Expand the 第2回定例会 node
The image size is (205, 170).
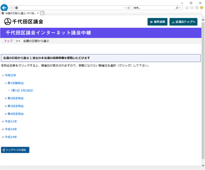tap(5, 98)
